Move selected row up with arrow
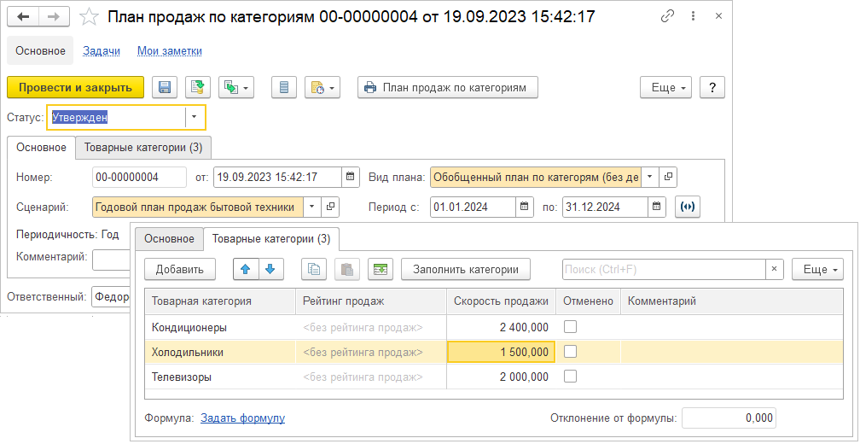This screenshot has height=444, width=860. point(246,270)
